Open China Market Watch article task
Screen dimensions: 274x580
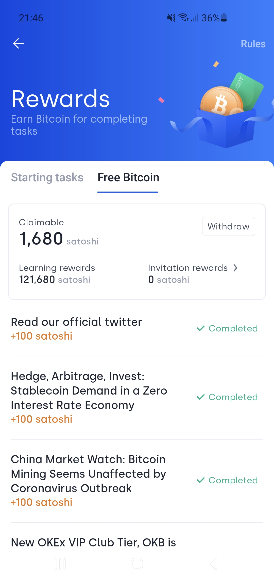(88, 474)
